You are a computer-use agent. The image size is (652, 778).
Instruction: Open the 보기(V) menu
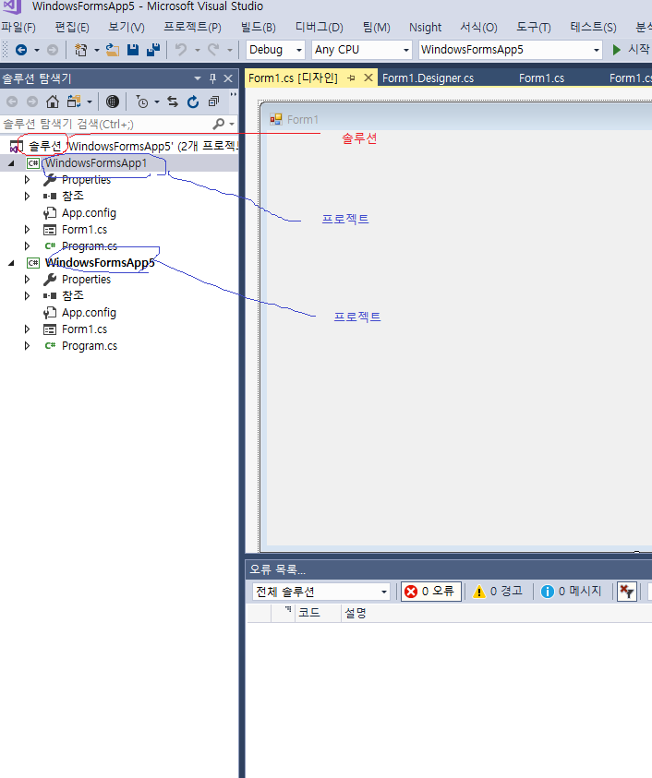pos(127,28)
